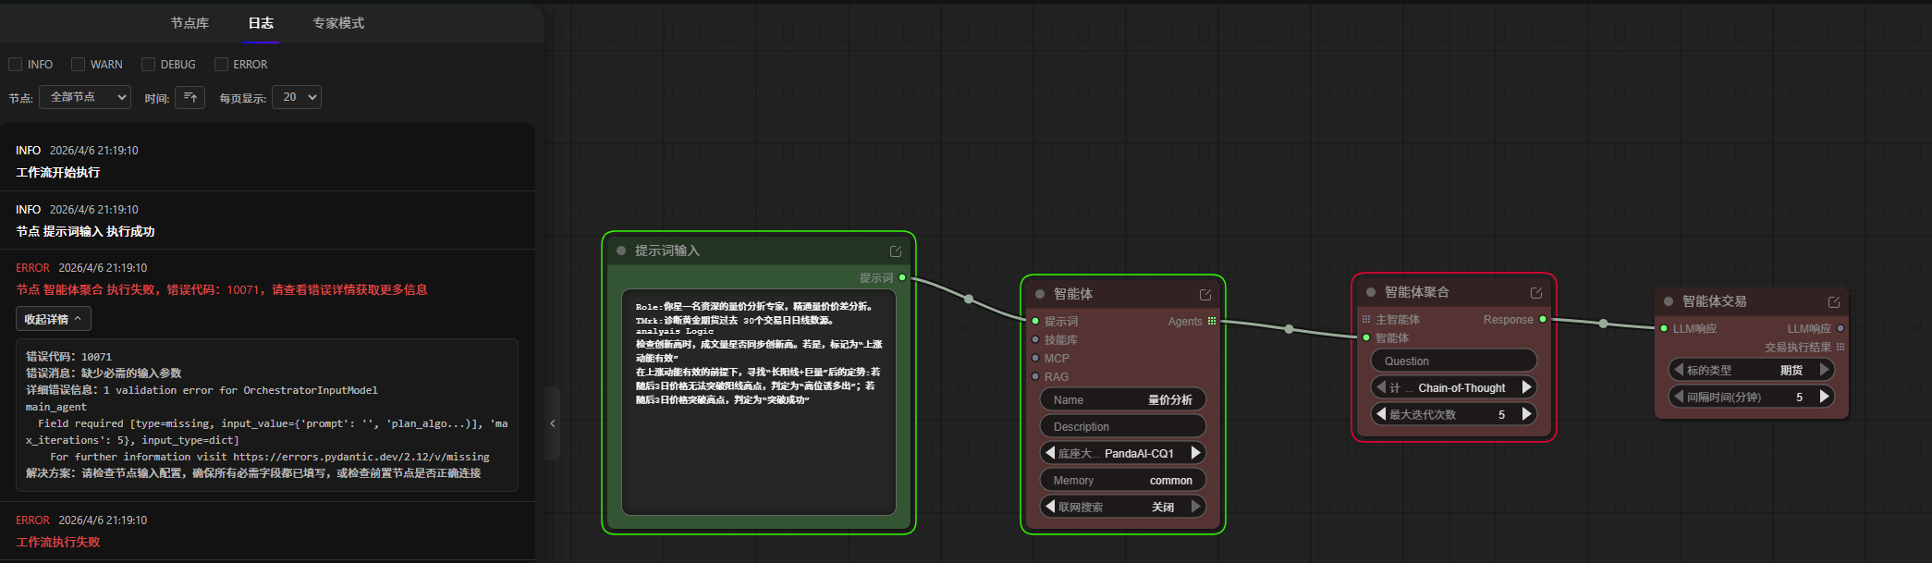Click the Name 量价分析 field

1122,400
